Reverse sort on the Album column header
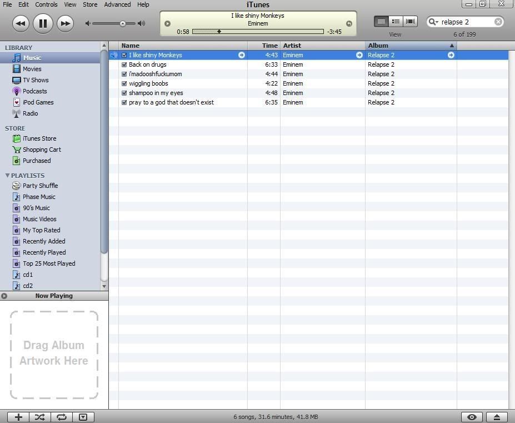Viewport: 515px width, 423px height. [411, 46]
